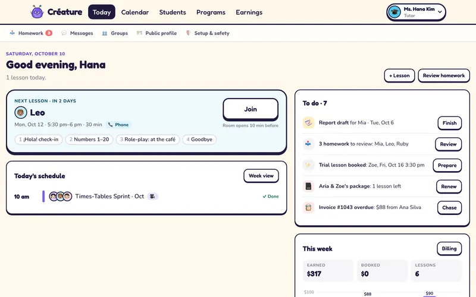Screen dimensions: 476x297
Task: Click the overdue invoice alarm clock icon
Action: [308, 207]
